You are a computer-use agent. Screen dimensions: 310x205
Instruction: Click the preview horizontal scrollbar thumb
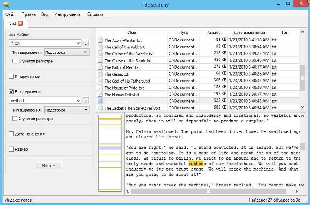pyautogui.click(x=208, y=191)
